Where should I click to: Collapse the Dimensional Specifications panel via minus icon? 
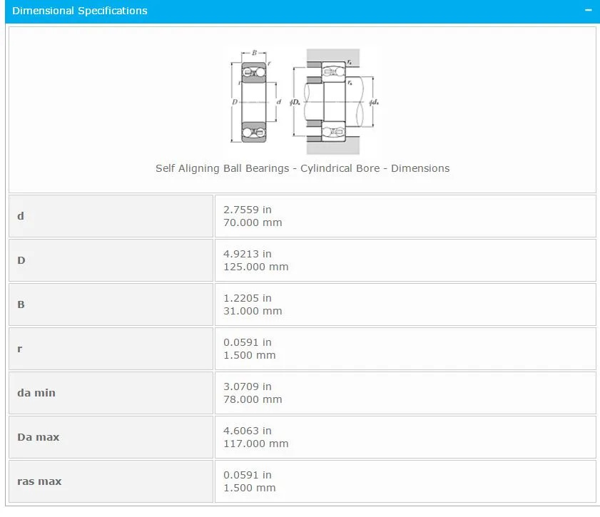[588, 10]
